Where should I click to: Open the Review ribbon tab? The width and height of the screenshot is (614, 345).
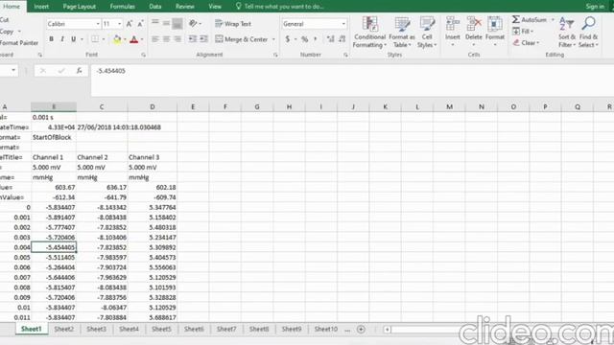[x=185, y=7]
